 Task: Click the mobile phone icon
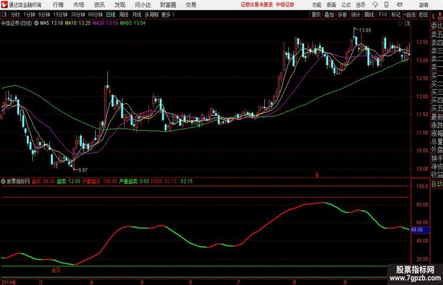pyautogui.click(x=386, y=5)
